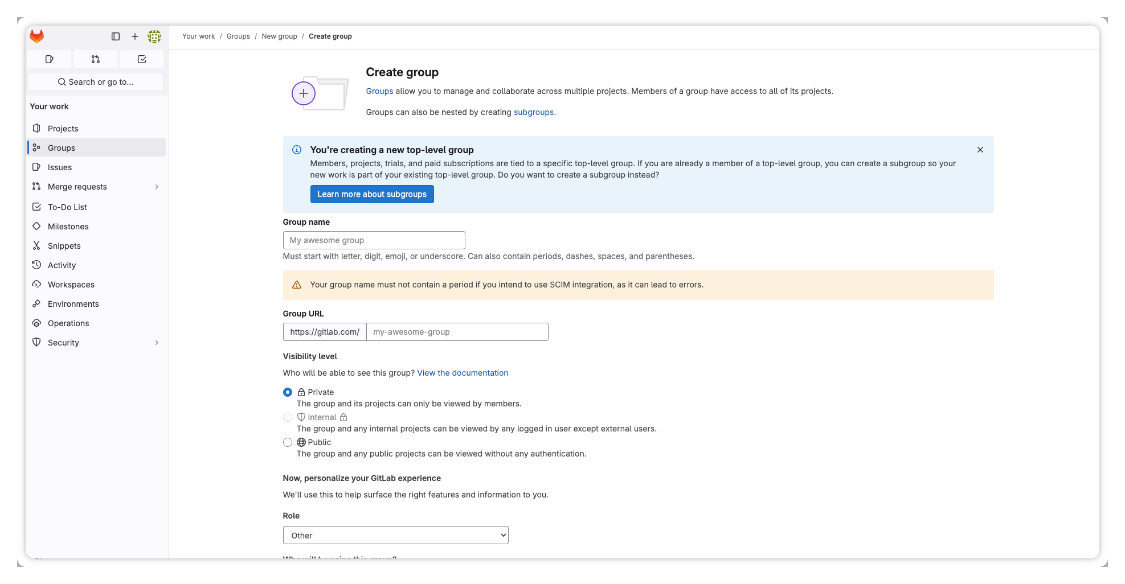Click the Projects sidebar icon
The height and width of the screenshot is (584, 1125).
point(36,129)
